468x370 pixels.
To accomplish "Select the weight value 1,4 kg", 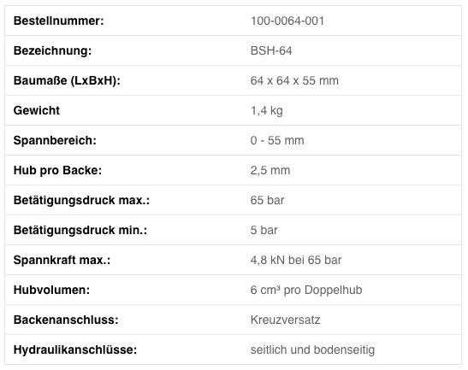I will click(x=267, y=111).
